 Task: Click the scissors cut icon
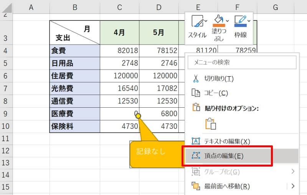click(x=196, y=78)
